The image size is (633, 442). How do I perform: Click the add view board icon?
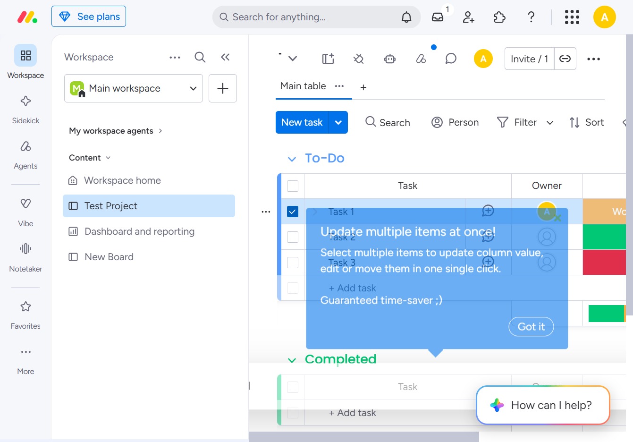click(x=328, y=59)
